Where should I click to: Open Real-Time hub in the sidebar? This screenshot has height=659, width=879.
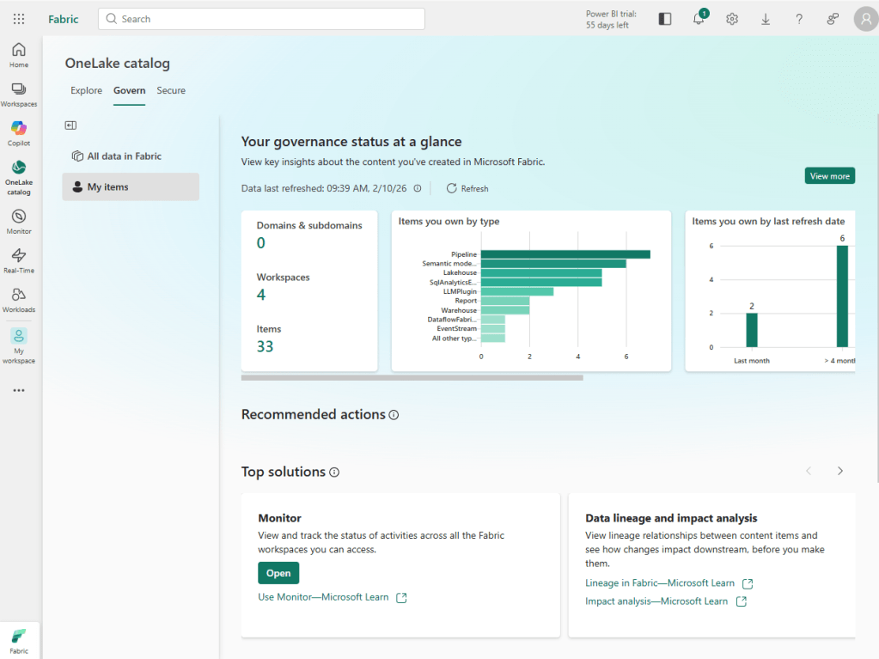coord(19,260)
